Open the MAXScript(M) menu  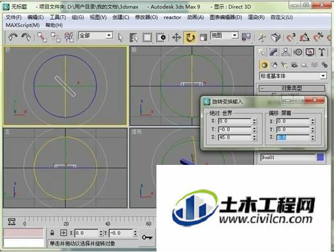(22, 25)
